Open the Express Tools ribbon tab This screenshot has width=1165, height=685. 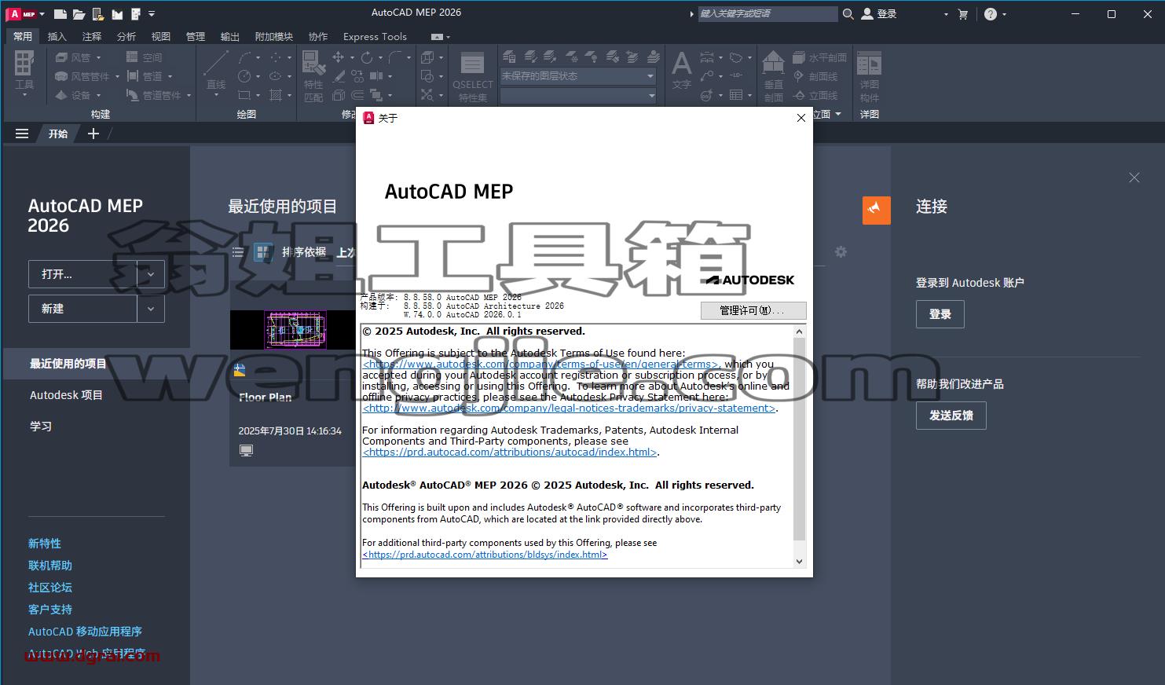(x=375, y=36)
